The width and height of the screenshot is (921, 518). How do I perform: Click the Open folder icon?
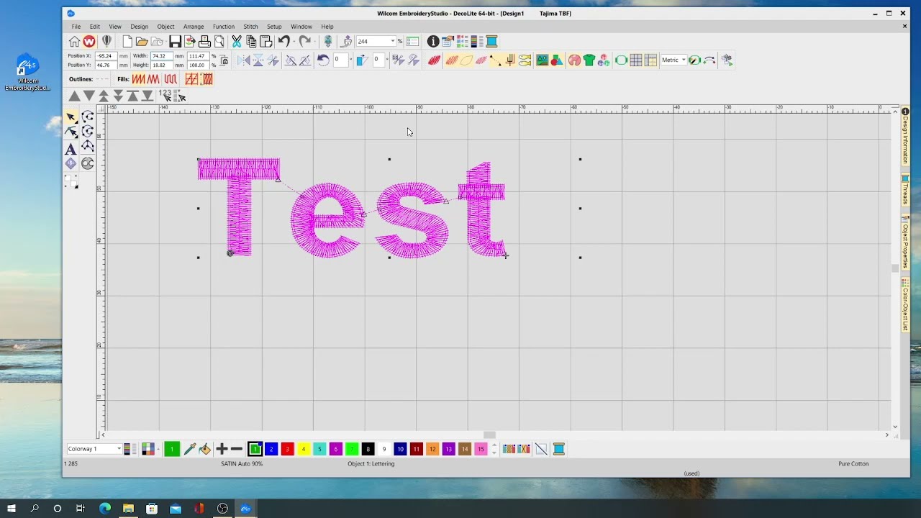point(142,42)
